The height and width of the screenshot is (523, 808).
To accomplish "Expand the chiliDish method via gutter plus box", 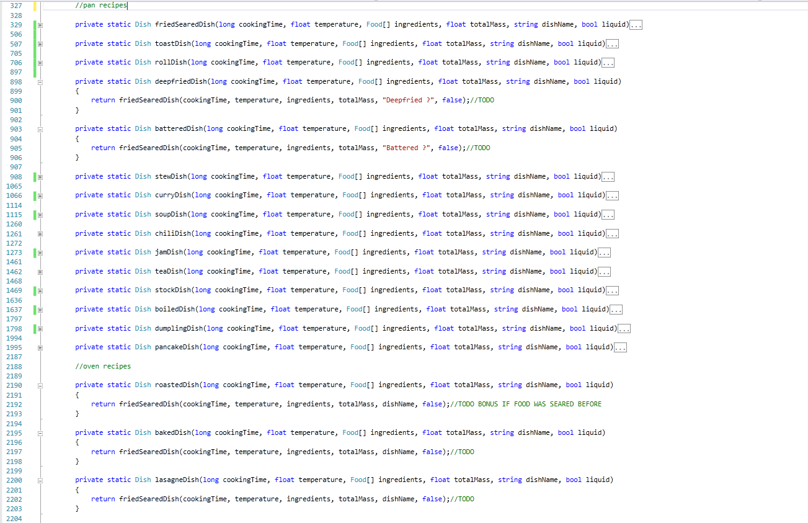I will (x=40, y=234).
